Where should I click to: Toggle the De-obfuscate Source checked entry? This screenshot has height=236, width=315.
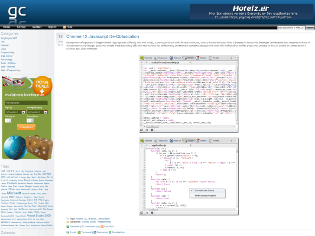point(207,191)
